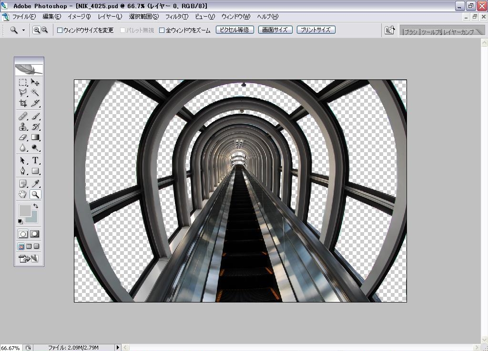Select the Healing Brush tool

pos(22,116)
